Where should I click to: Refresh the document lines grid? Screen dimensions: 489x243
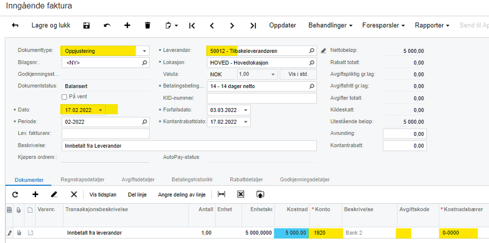pyautogui.click(x=15, y=195)
